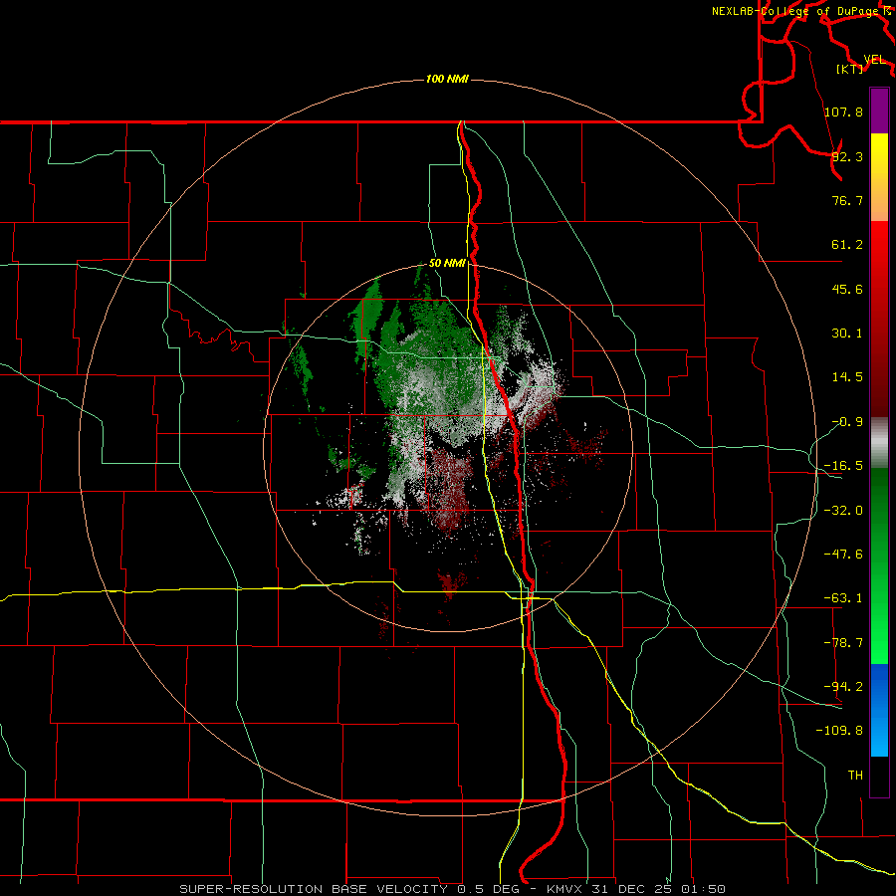Select the 61.2 value on velocity scale
This screenshot has height=896, width=896.
point(847,245)
